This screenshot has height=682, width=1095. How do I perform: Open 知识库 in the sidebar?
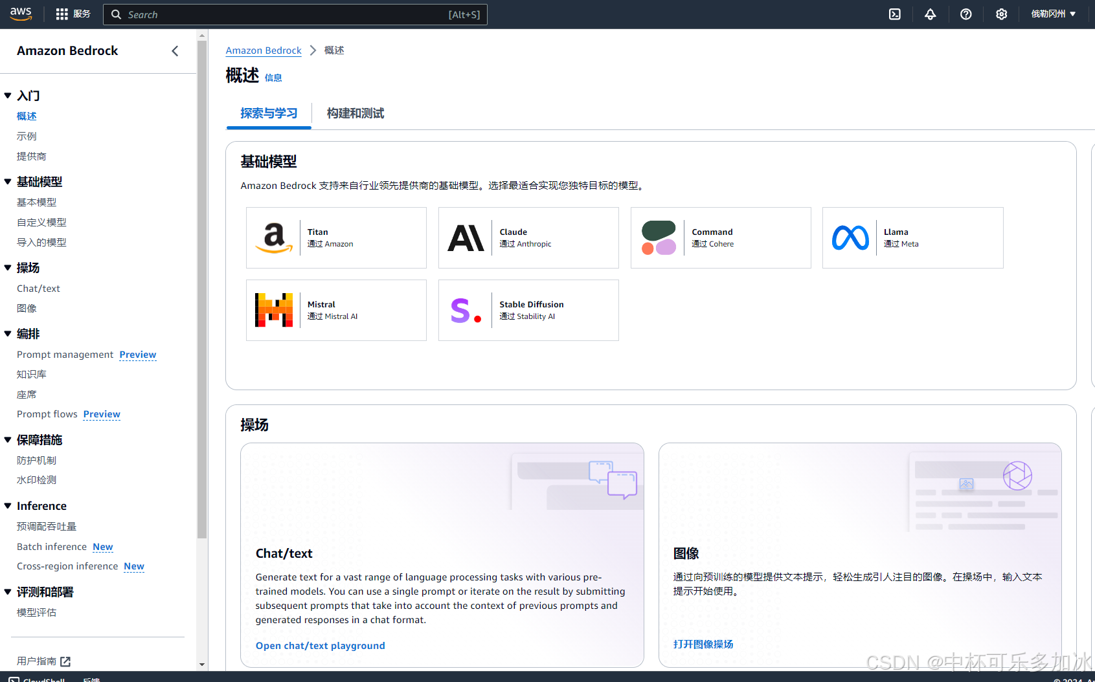(32, 375)
